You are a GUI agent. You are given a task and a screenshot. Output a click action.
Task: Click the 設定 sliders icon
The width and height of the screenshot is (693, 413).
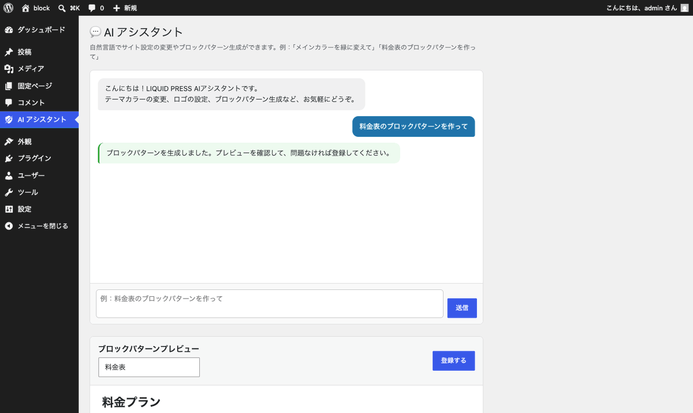point(9,209)
